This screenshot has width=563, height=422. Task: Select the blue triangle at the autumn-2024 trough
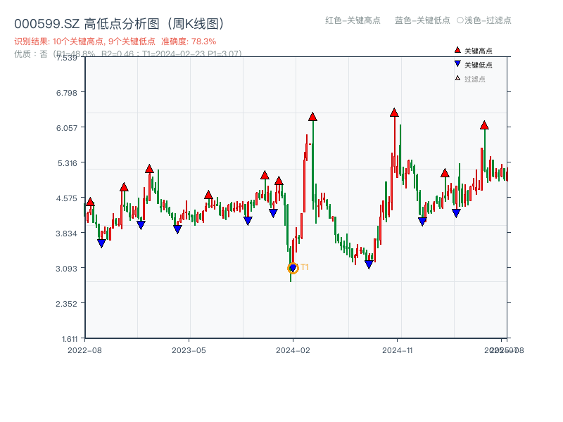click(x=369, y=264)
